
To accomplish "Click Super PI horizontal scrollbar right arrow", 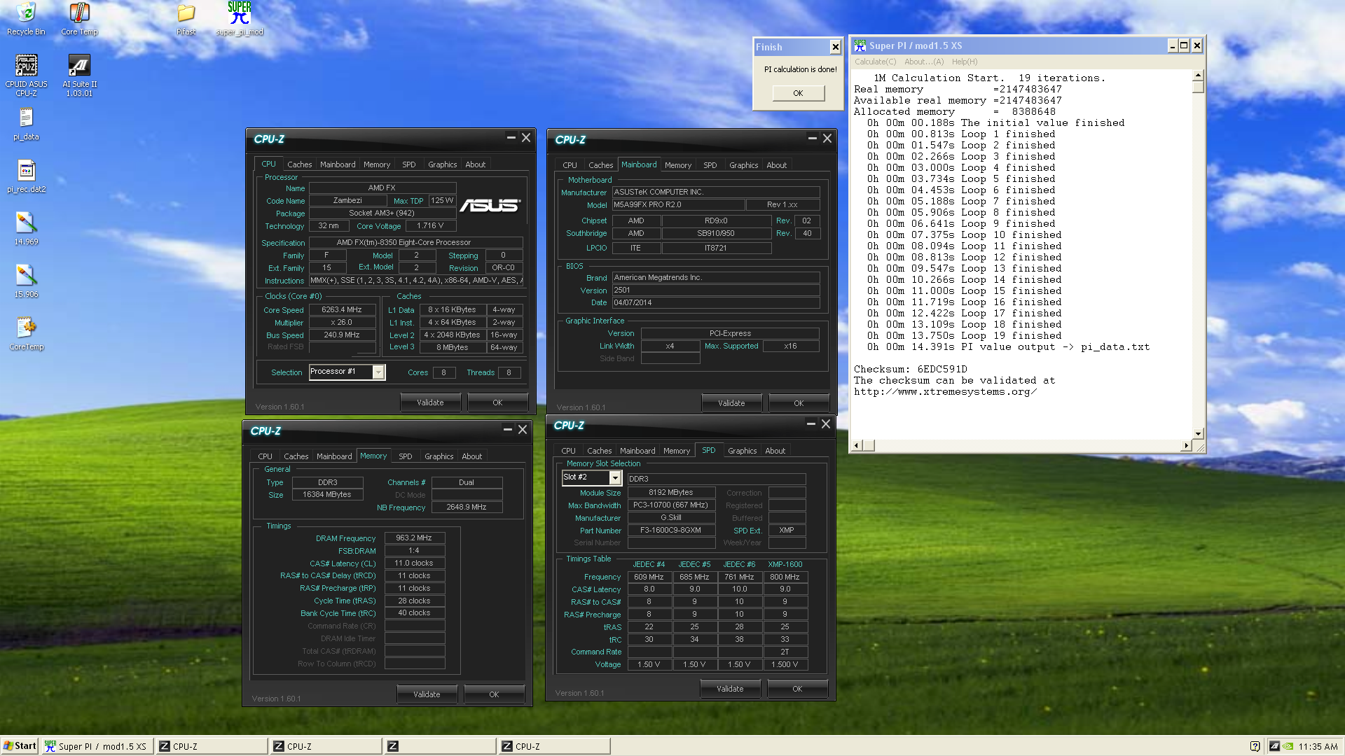I will pos(1187,445).
